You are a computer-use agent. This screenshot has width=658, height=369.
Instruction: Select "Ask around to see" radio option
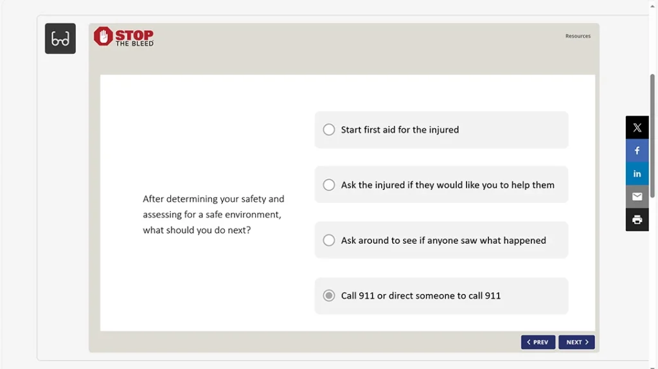tap(329, 241)
